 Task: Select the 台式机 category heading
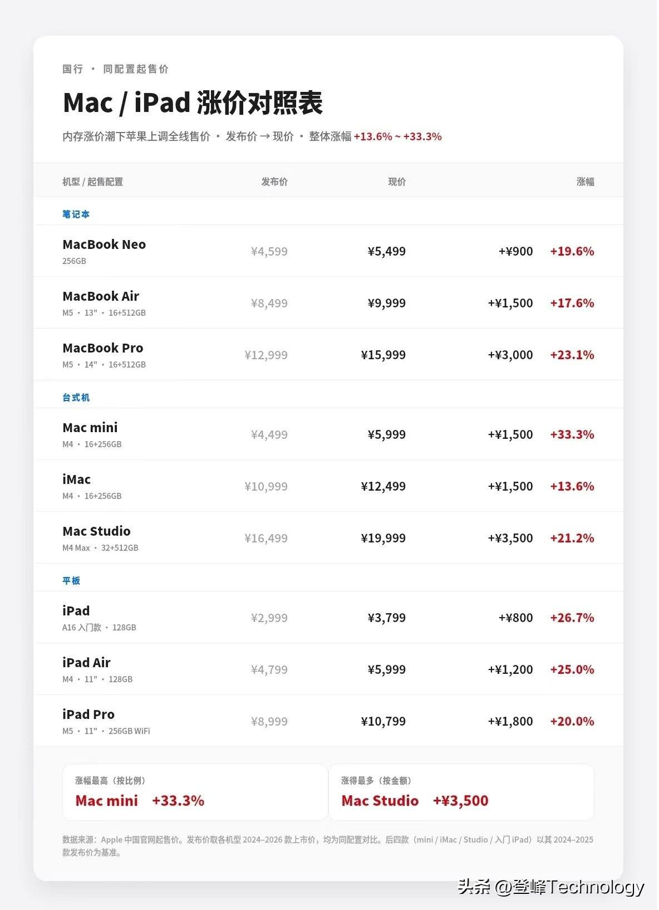click(76, 397)
